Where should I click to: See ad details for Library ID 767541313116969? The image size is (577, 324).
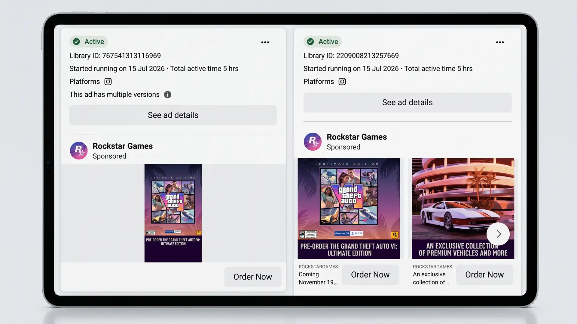(x=173, y=115)
